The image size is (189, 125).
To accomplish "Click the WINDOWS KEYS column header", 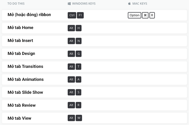I will pyautogui.click(x=84, y=4).
